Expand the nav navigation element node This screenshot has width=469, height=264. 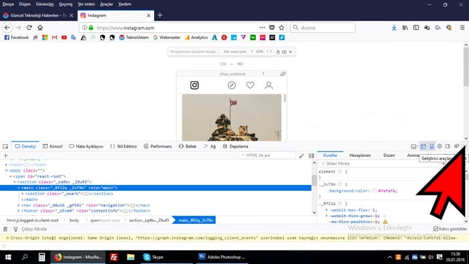pyautogui.click(x=19, y=206)
